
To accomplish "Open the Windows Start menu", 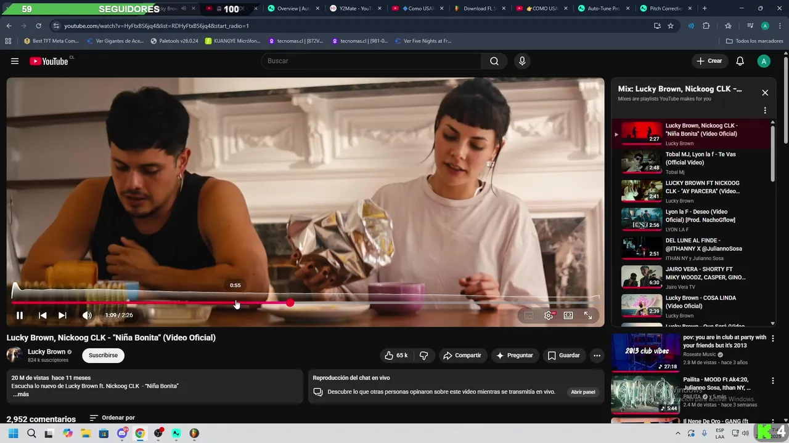I will [13, 433].
